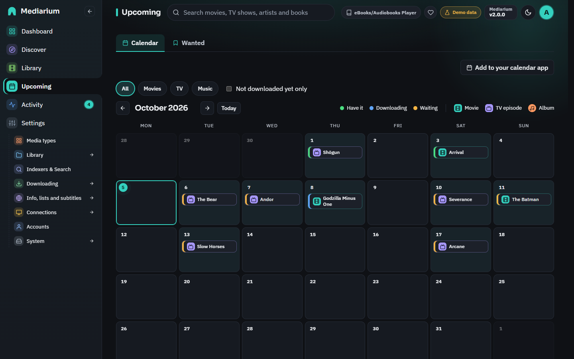Click the Mediarium logo icon

(12, 11)
